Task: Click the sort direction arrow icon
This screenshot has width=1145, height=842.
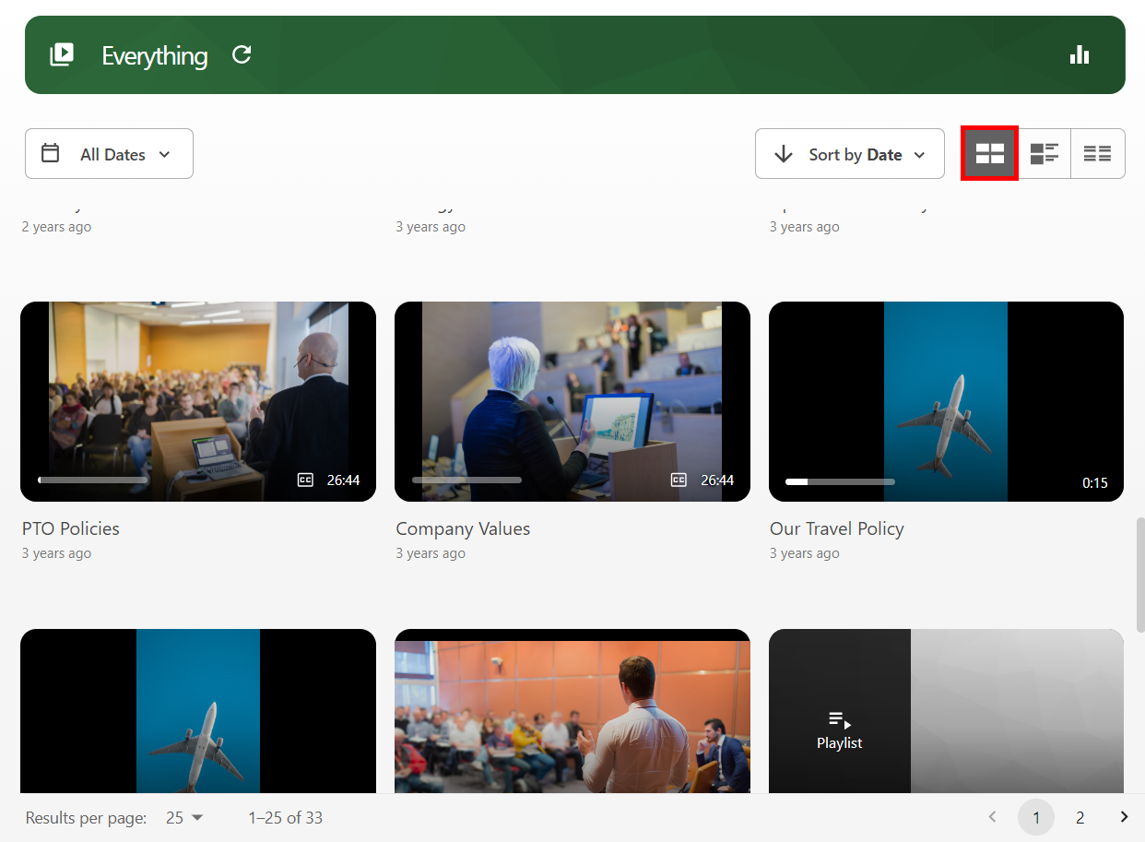Action: pos(784,154)
